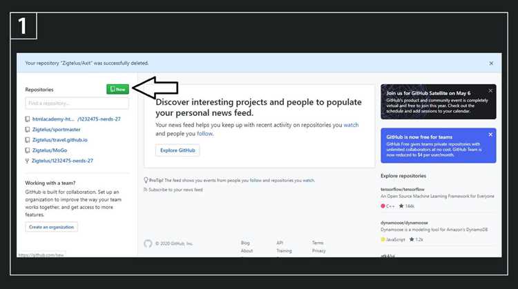518x289 pixels.
Task: Open the Blog link in the footer
Action: (x=245, y=243)
